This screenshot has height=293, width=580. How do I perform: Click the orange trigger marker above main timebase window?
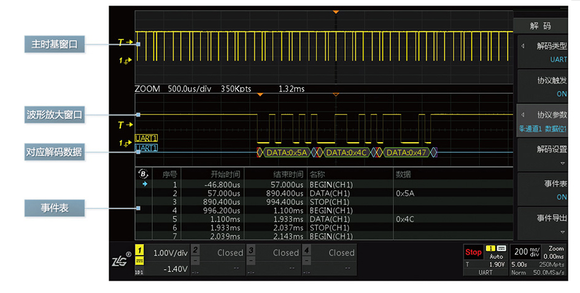[336, 12]
